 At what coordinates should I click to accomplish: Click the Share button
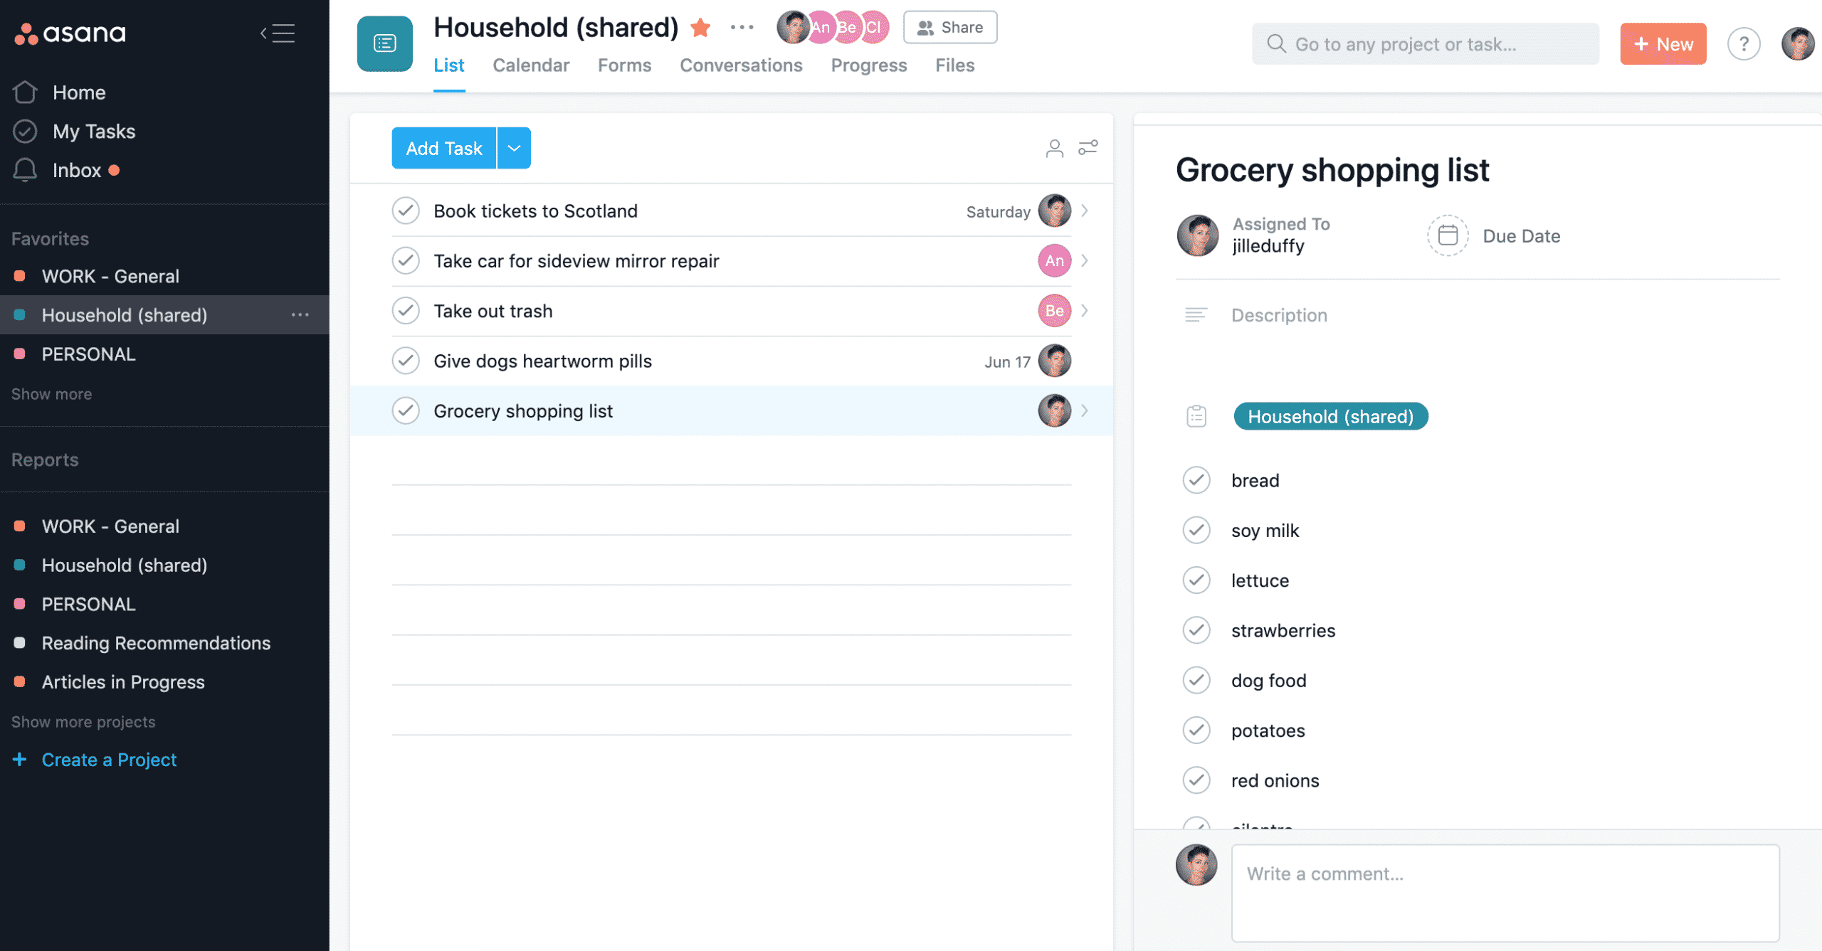tap(950, 28)
